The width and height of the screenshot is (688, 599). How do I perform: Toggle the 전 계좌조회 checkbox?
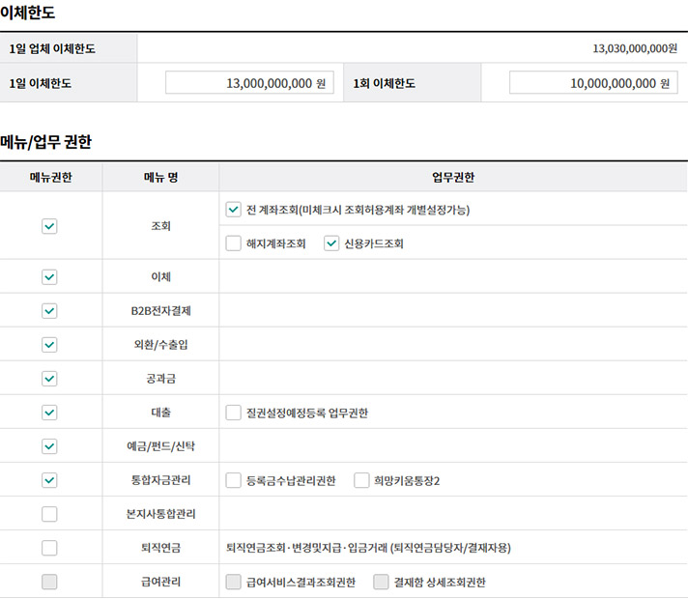pos(233,210)
